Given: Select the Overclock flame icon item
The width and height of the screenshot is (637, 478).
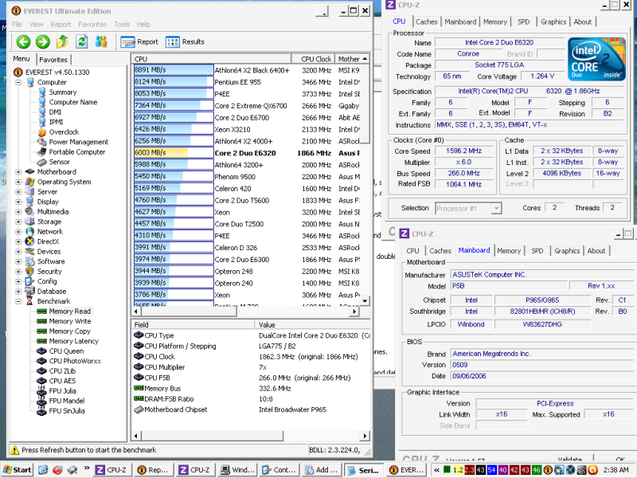Looking at the screenshot, I should [x=42, y=132].
